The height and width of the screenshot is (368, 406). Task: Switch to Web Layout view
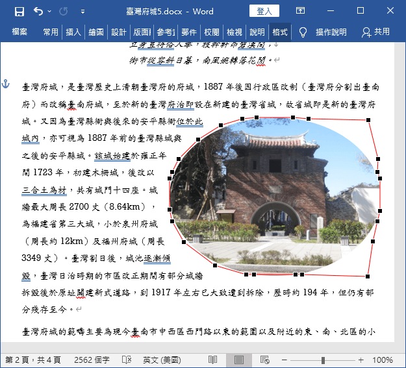265,360
